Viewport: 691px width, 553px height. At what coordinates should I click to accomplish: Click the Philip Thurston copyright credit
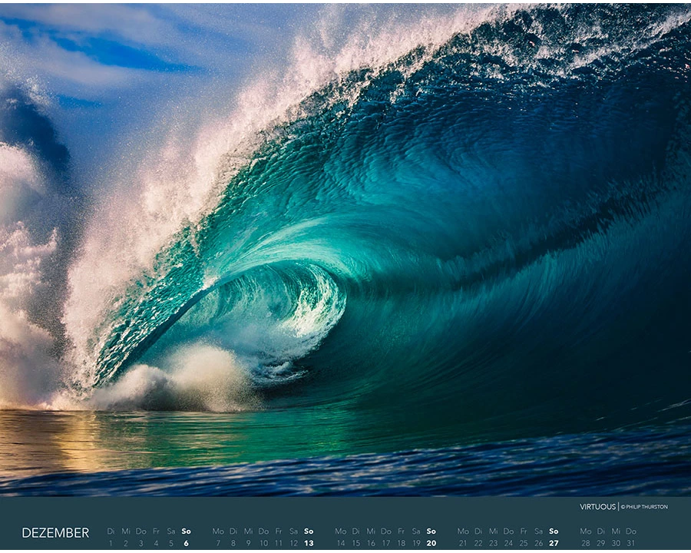coord(644,507)
